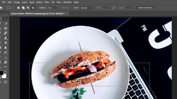
Task: Change screen mode icon
Action: point(5,82)
